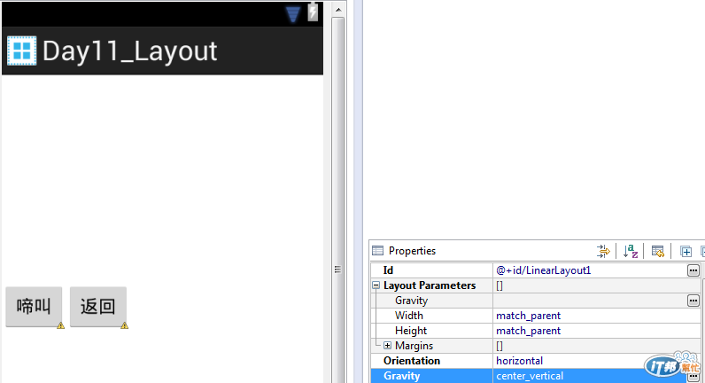
Task: Click the Day11_Layout app launcher icon
Action: 21,51
